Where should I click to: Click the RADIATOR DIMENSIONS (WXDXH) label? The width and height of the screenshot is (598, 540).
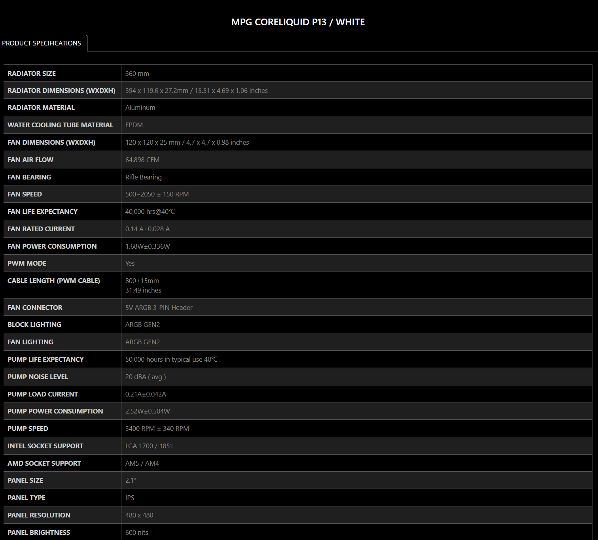point(61,91)
